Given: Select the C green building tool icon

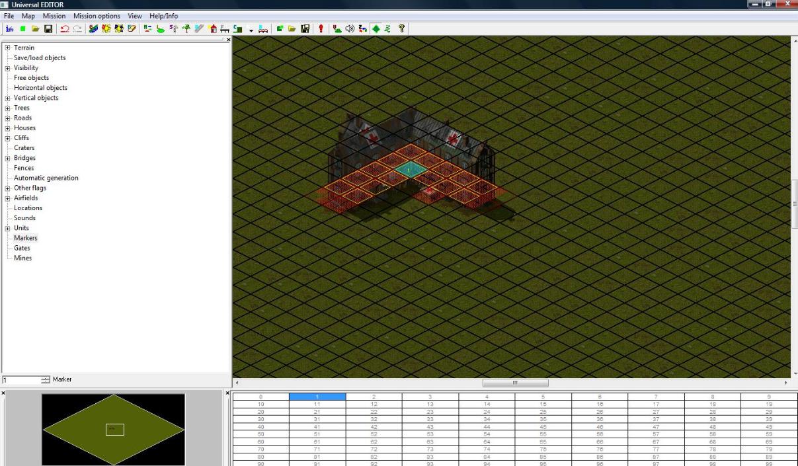Looking at the screenshot, I should coord(237,28).
